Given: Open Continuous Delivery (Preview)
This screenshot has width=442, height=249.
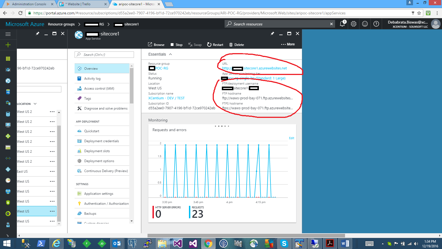Looking at the screenshot, I should [102, 171].
